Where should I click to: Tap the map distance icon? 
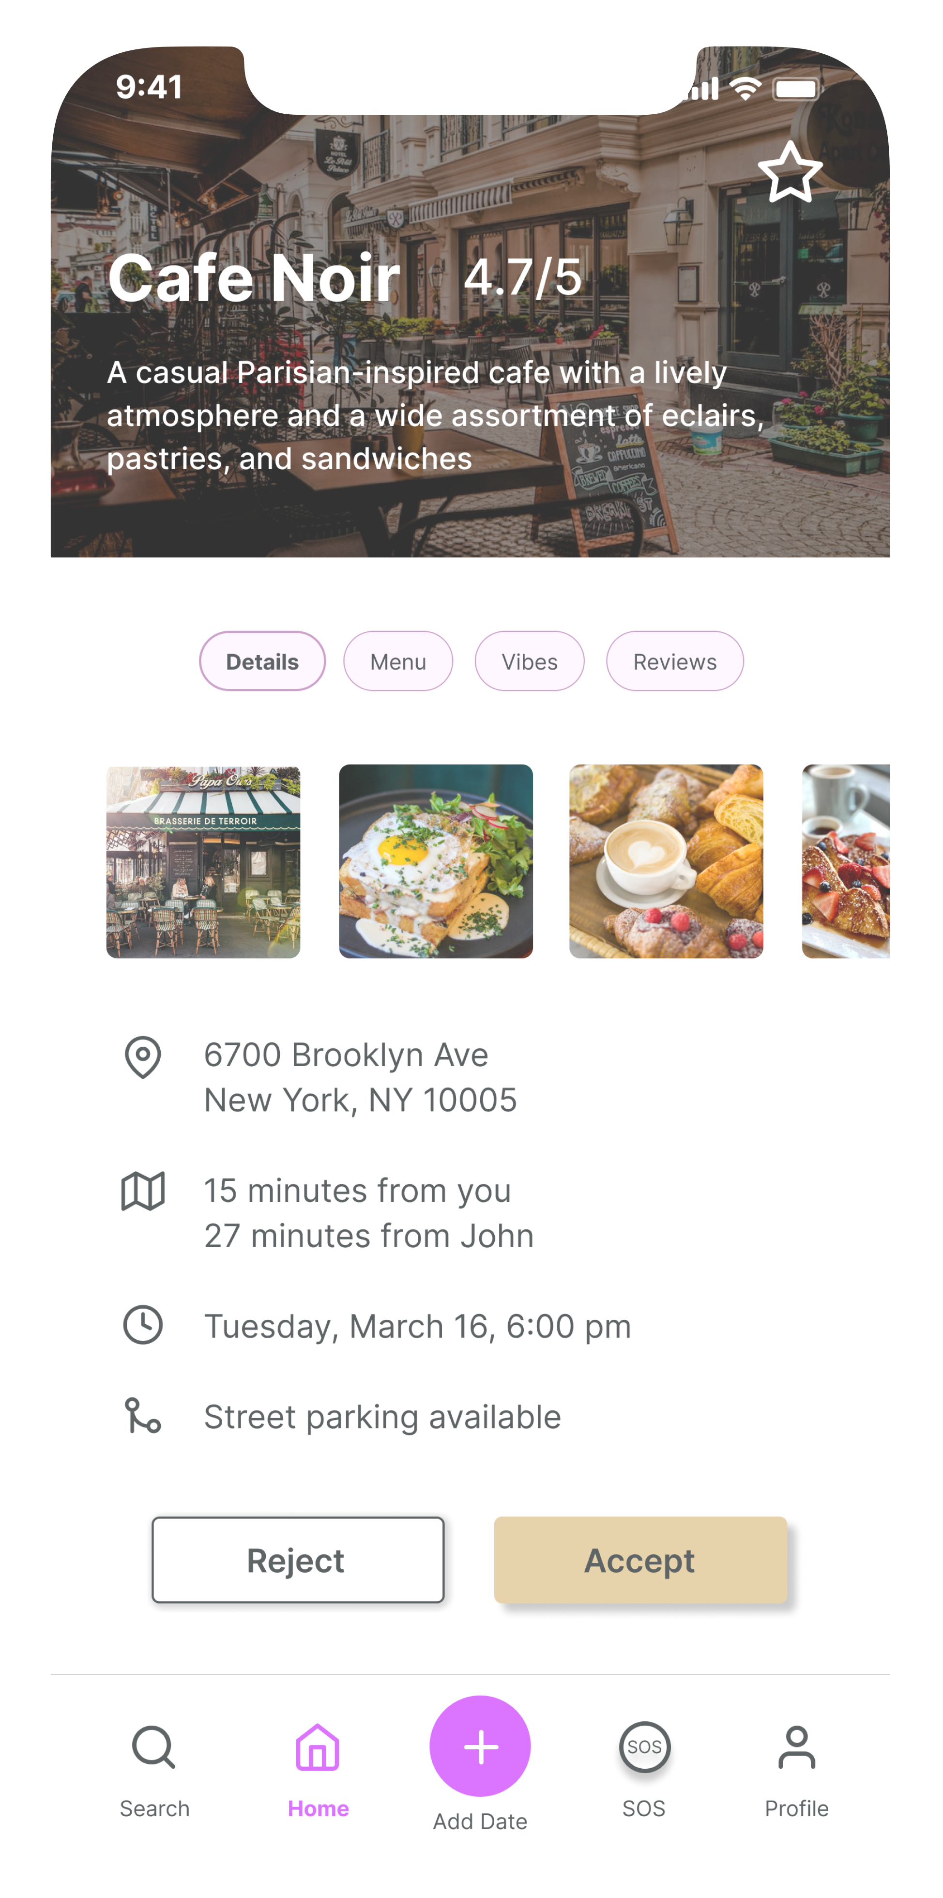pyautogui.click(x=143, y=1190)
